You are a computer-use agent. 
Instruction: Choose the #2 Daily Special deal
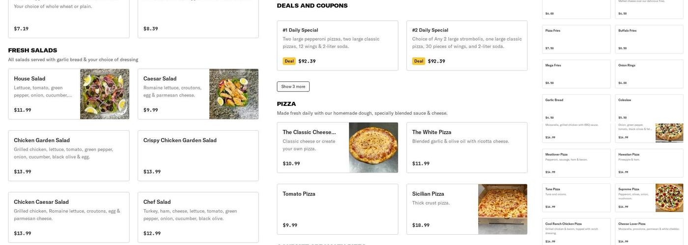[467, 46]
